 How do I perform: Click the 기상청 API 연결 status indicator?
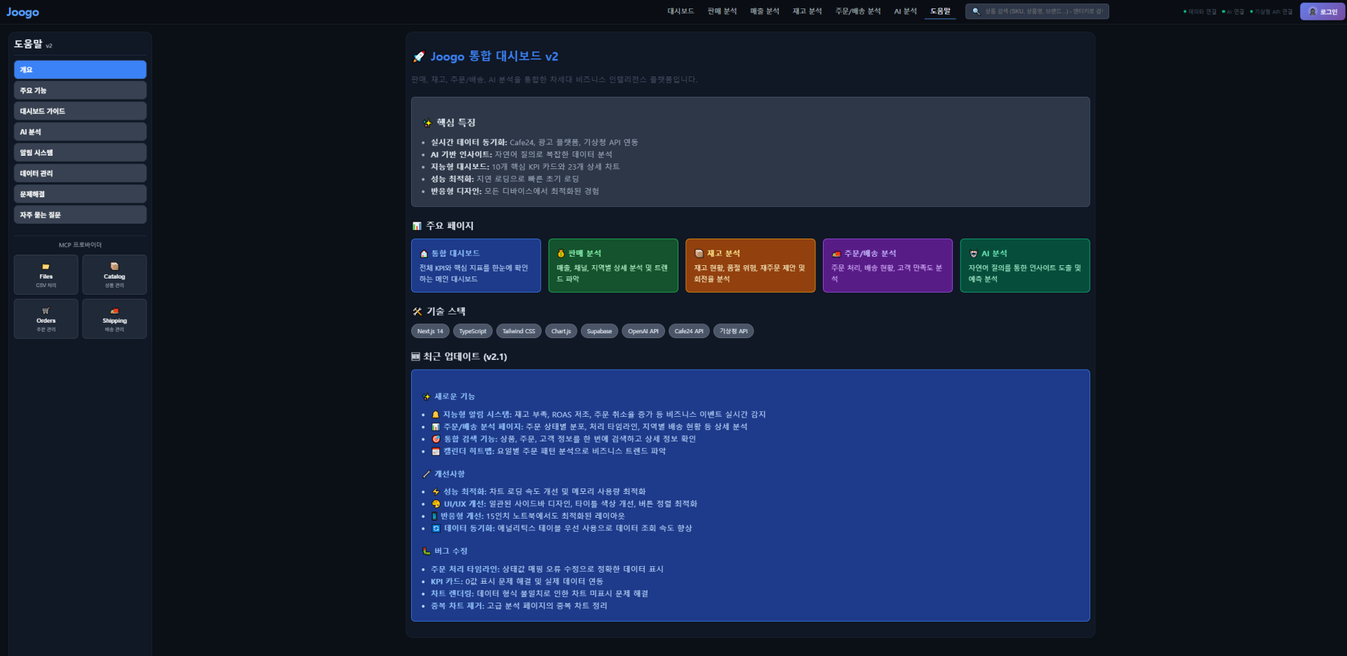pos(1271,11)
